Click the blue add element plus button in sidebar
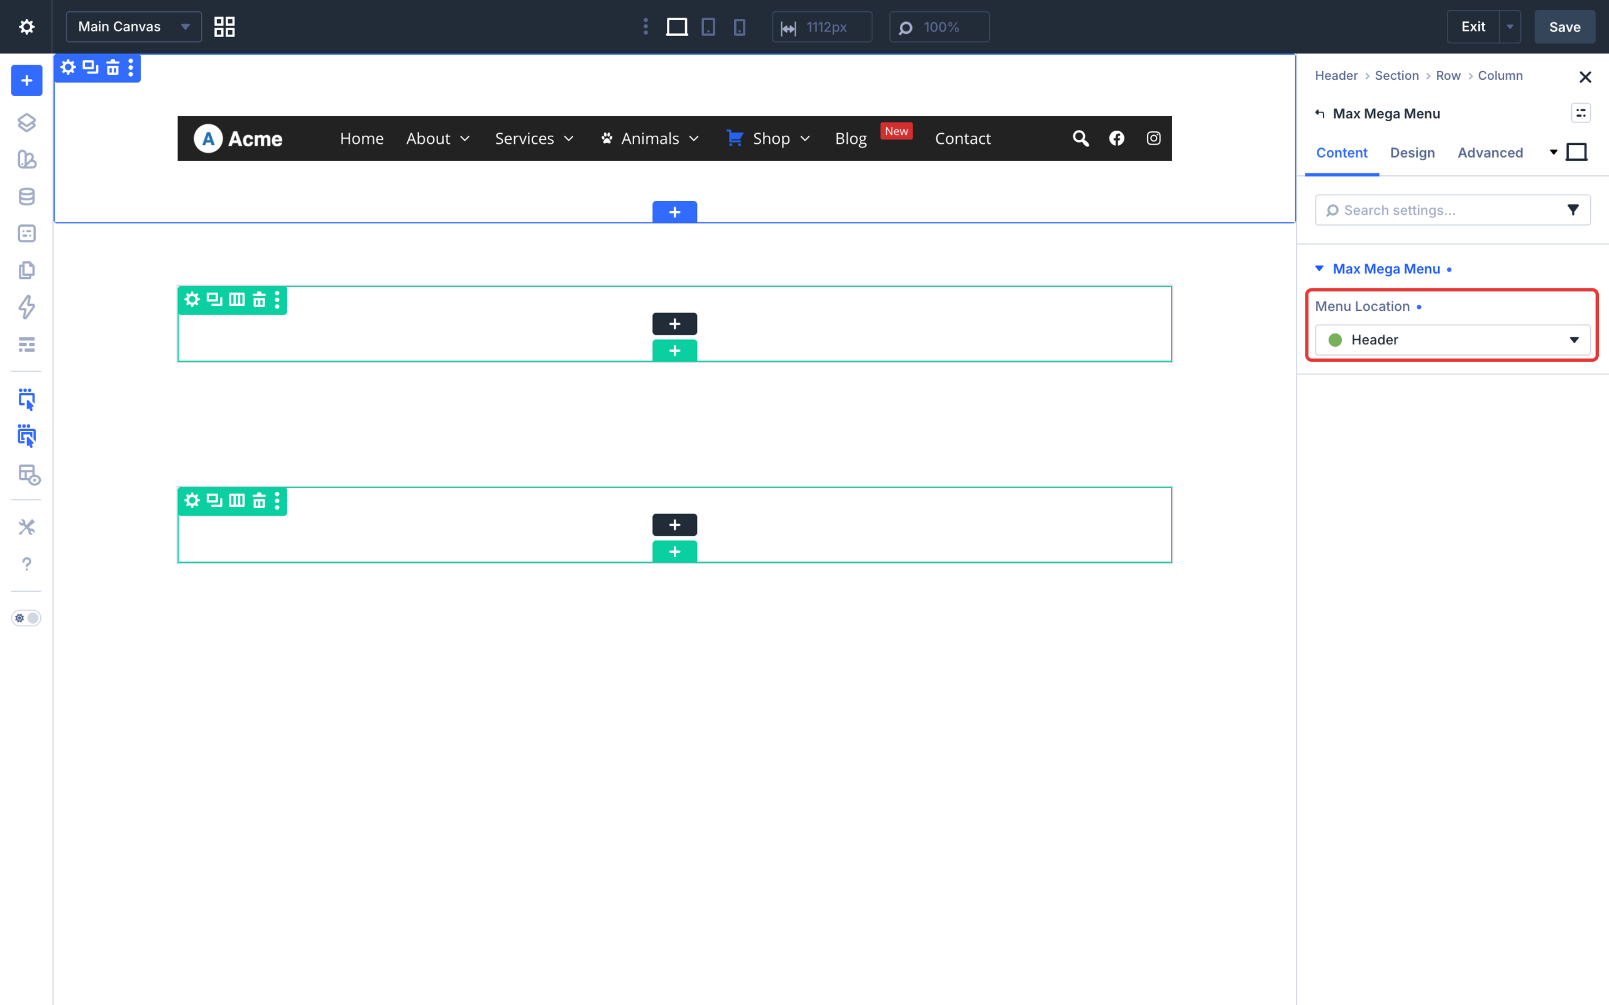 (26, 80)
